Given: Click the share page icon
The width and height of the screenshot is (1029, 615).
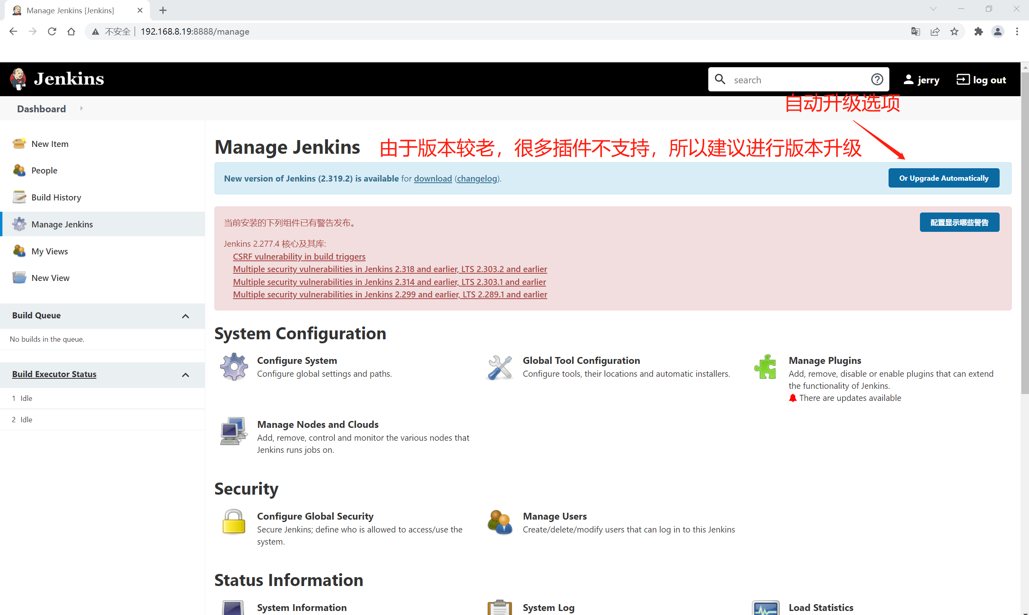Looking at the screenshot, I should click(935, 31).
